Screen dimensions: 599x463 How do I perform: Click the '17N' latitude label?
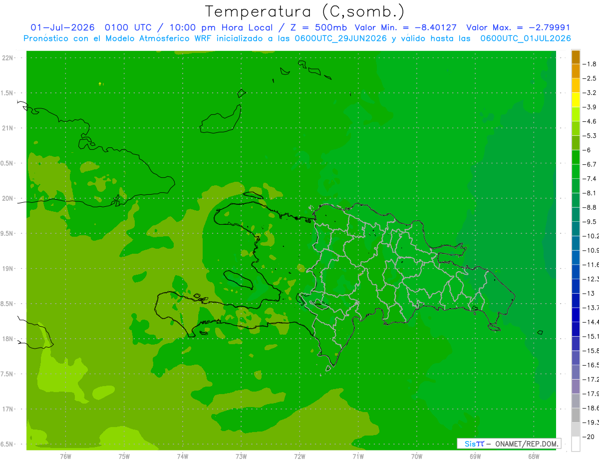(x=8, y=409)
